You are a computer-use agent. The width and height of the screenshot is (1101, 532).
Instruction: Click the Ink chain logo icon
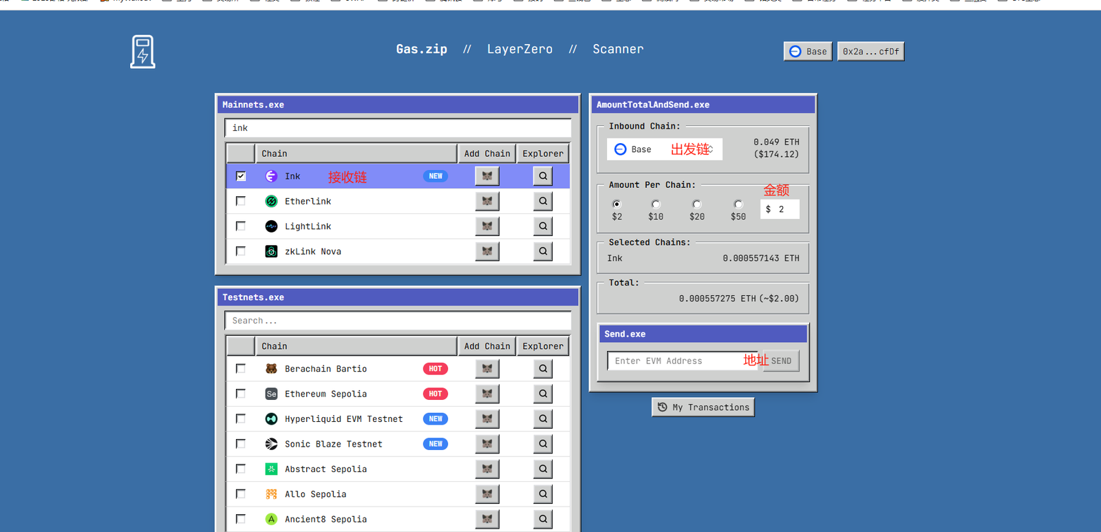pos(271,176)
